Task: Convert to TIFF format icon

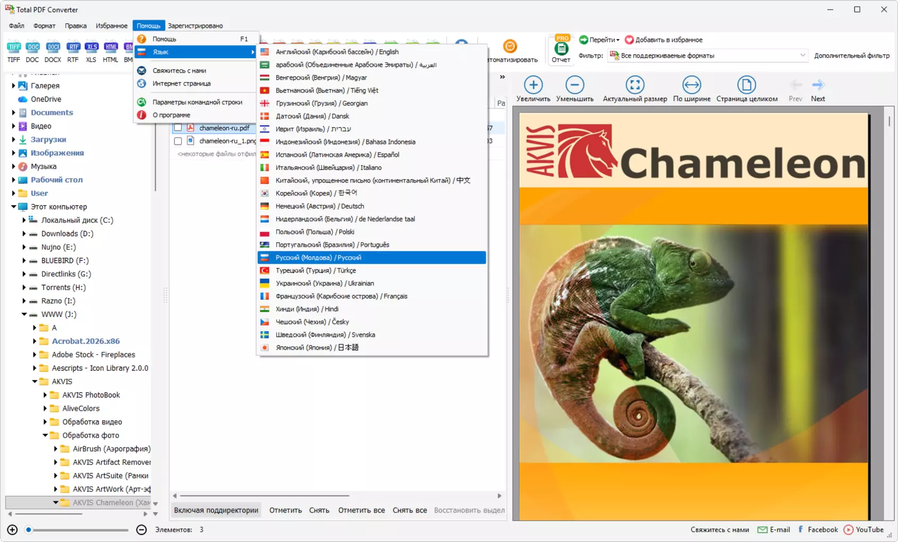Action: pyautogui.click(x=14, y=52)
